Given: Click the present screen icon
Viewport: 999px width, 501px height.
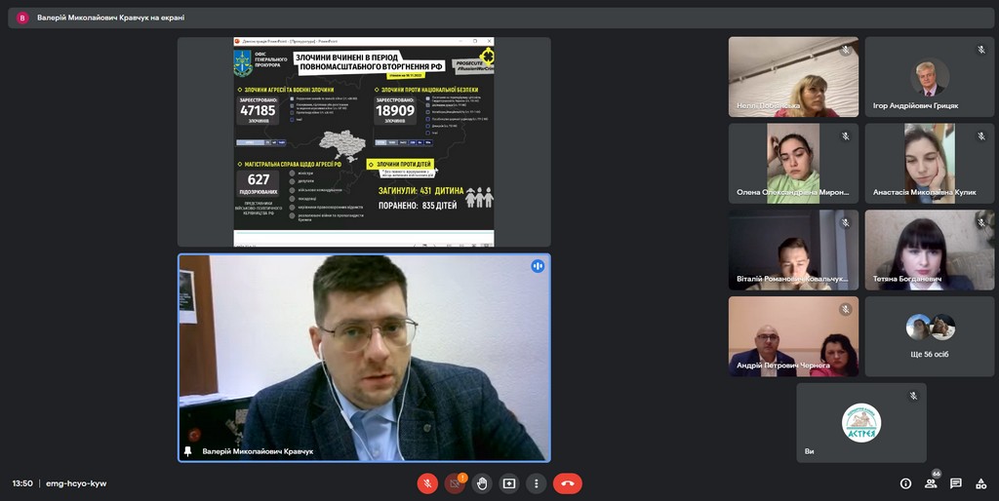Looking at the screenshot, I should pos(509,483).
